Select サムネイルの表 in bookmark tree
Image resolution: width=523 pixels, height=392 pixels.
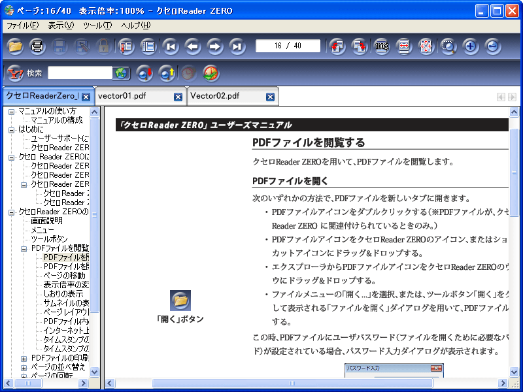66,303
